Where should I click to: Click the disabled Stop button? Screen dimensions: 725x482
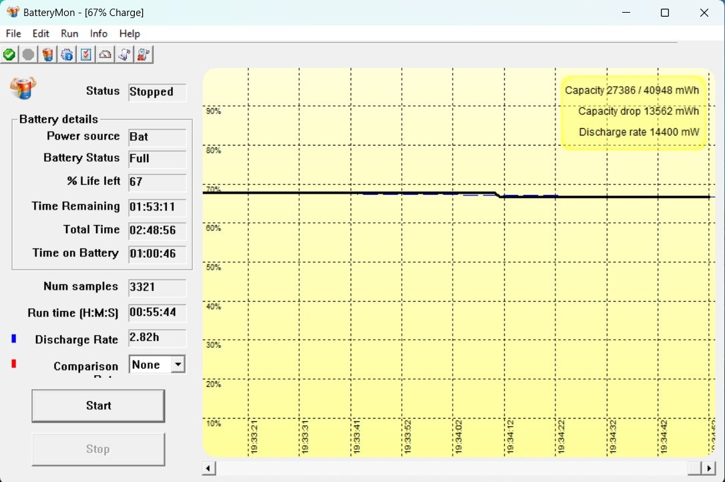pyautogui.click(x=98, y=449)
